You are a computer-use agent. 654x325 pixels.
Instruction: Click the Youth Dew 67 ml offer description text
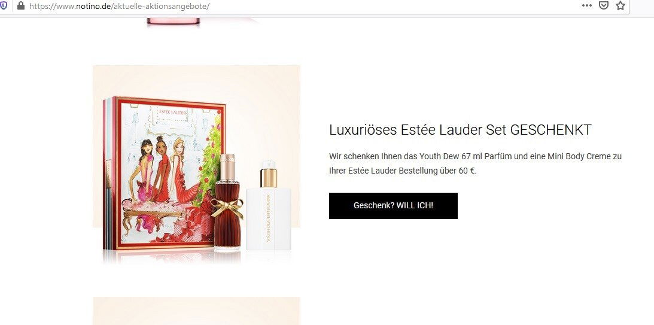tap(475, 163)
